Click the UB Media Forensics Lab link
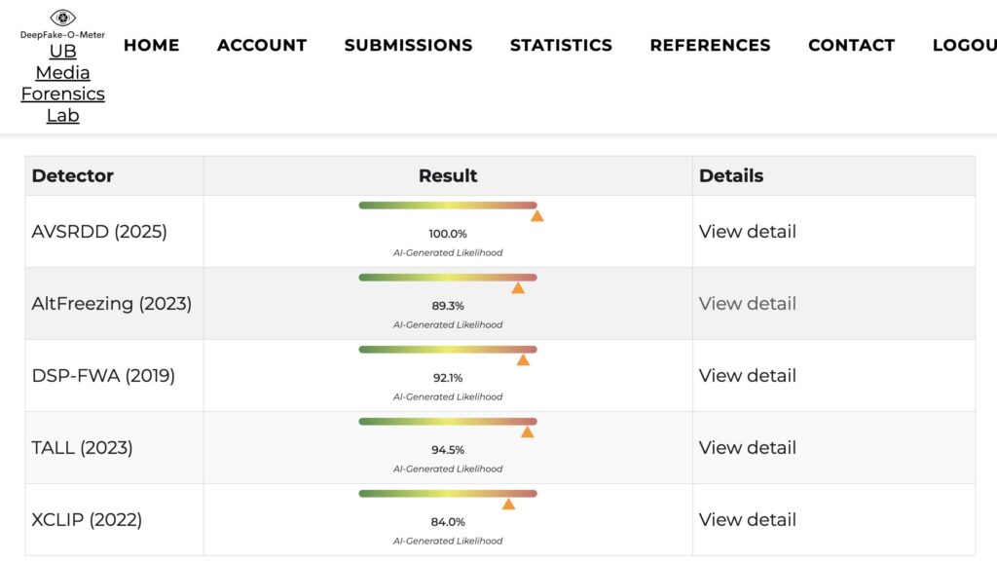Image resolution: width=997 pixels, height=563 pixels. (x=63, y=84)
